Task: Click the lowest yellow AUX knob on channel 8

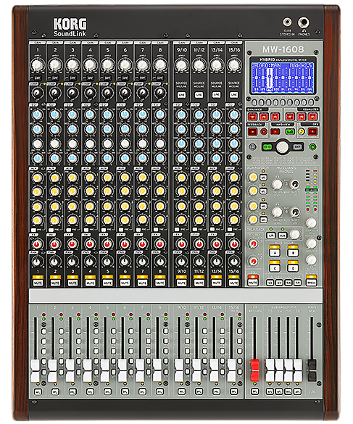Action: point(160,220)
